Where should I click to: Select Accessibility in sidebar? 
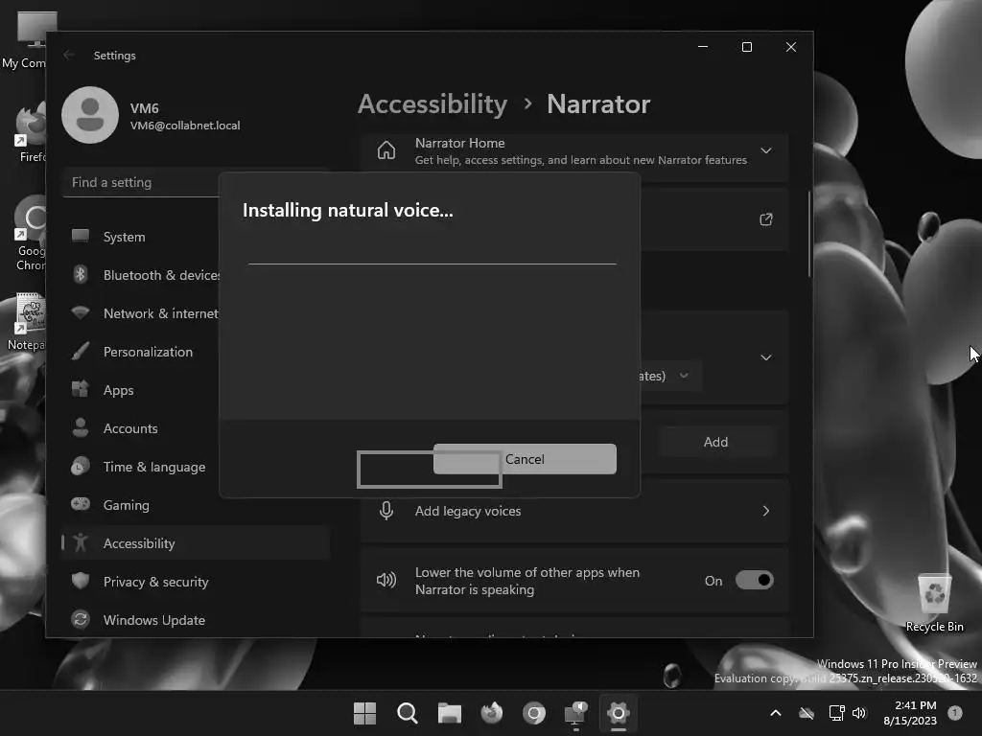(196, 542)
